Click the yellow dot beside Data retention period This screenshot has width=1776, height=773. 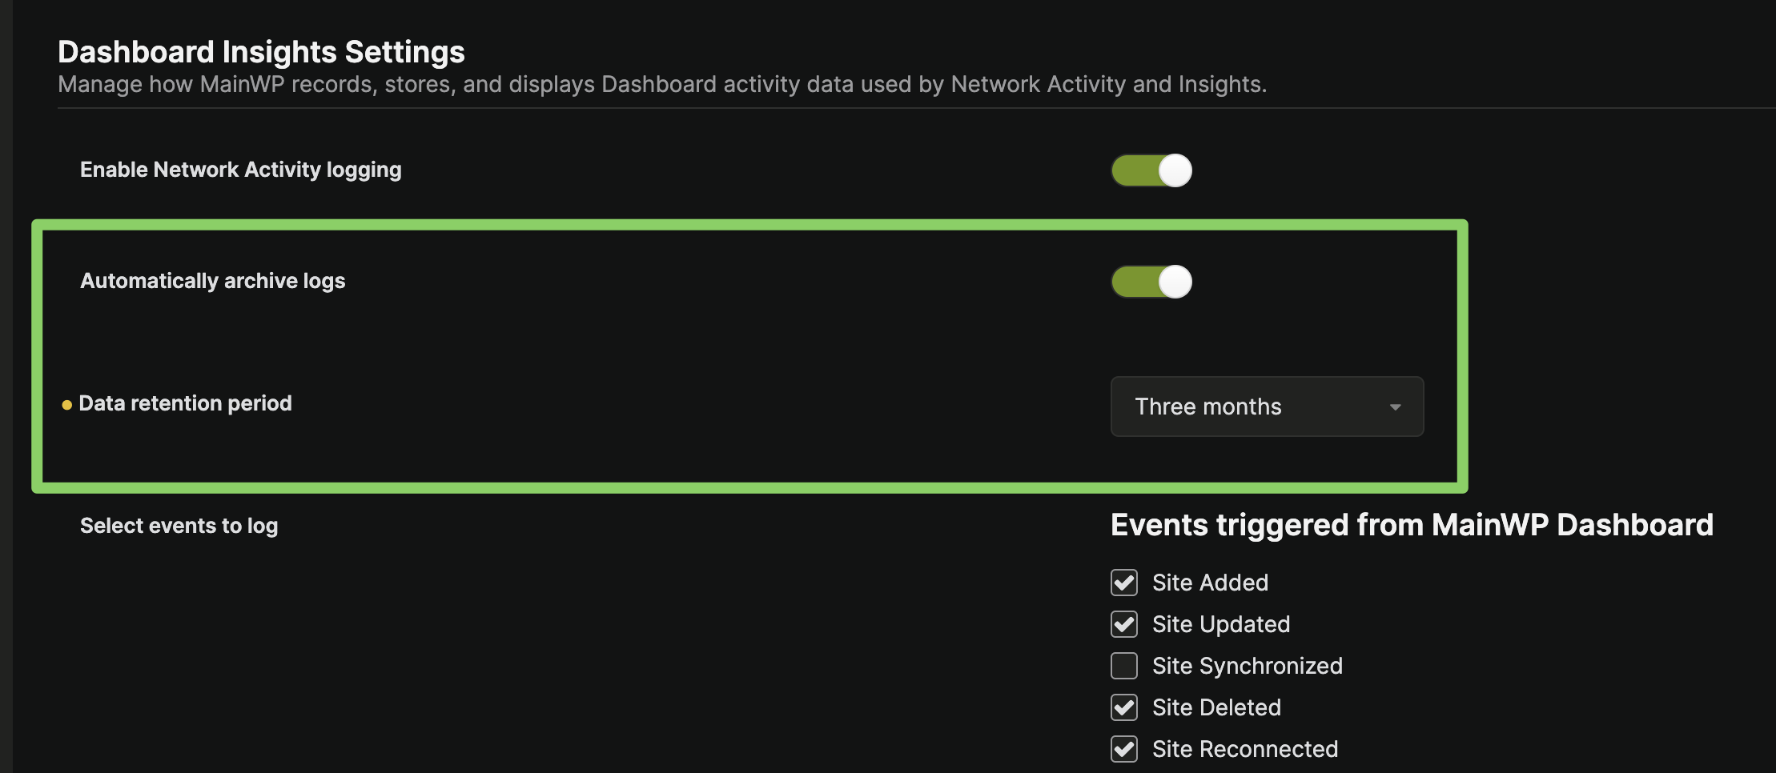coord(67,405)
